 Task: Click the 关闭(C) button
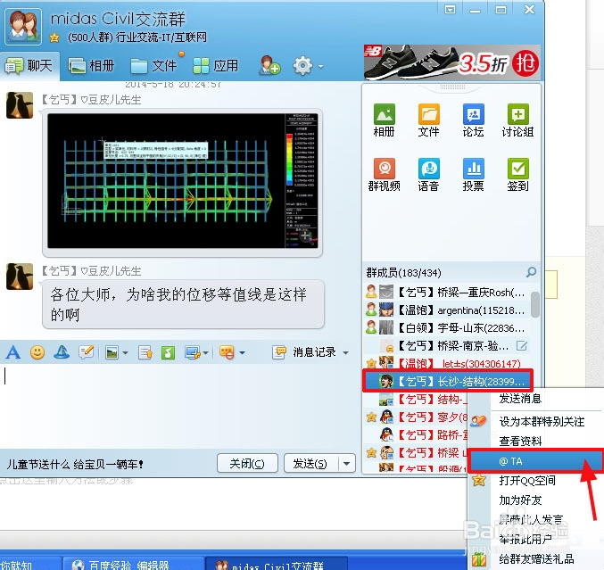(247, 463)
